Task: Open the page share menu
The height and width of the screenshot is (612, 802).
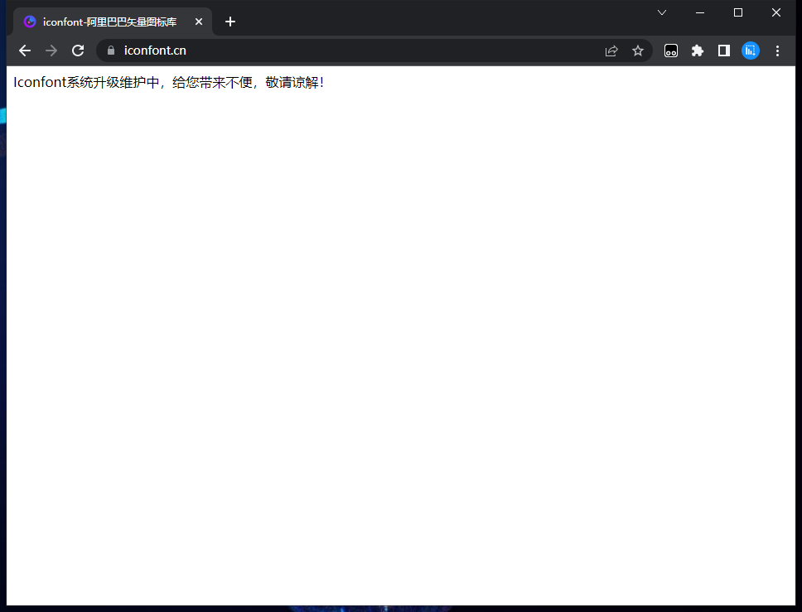Action: 611,51
